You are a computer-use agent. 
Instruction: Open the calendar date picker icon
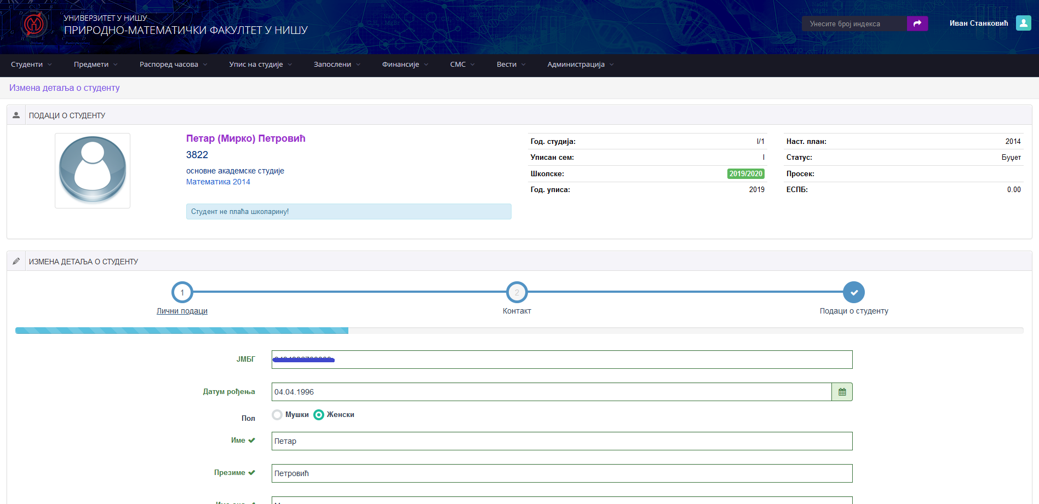pos(842,392)
